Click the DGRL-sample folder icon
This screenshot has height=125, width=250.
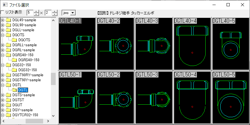coord(8,50)
